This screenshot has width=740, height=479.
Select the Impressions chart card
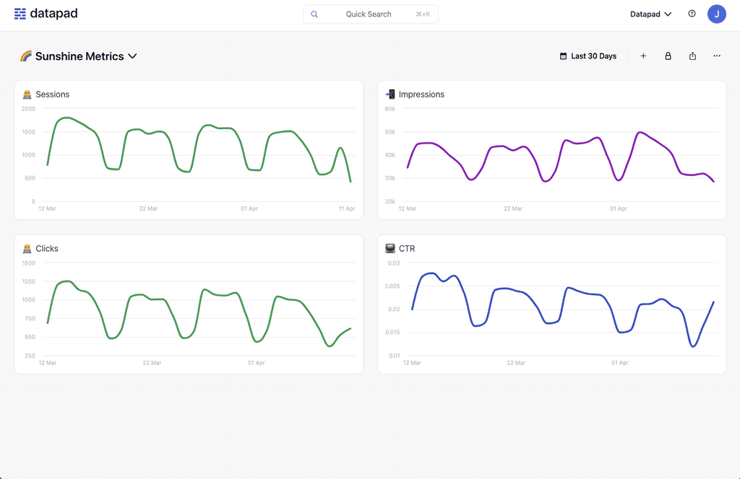[552, 149]
